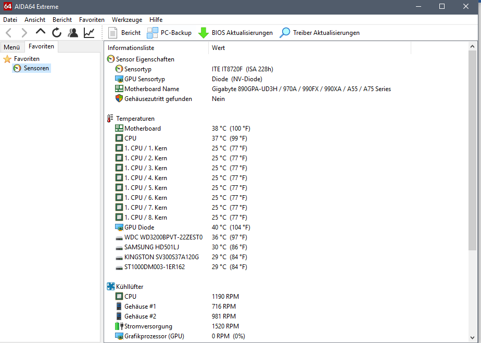Go forward with the right arrow
The image size is (481, 343).
[24, 32]
